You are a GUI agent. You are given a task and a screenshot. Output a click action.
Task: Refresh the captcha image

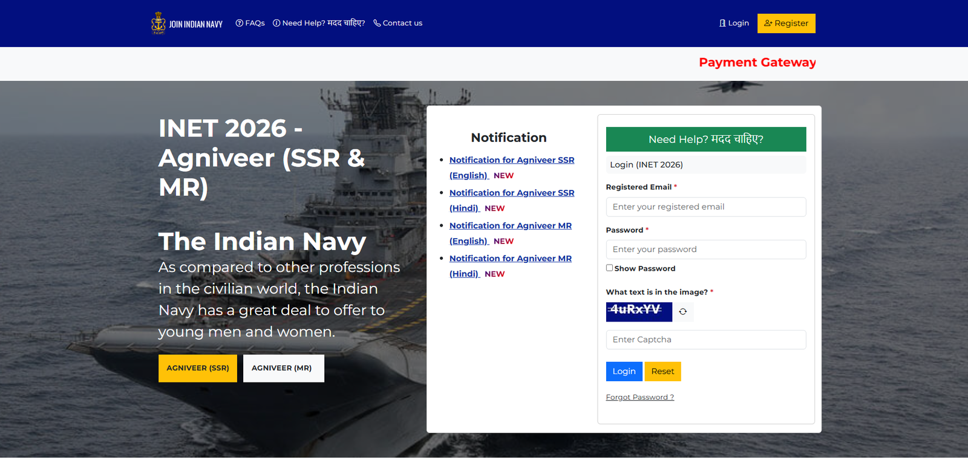pyautogui.click(x=683, y=312)
